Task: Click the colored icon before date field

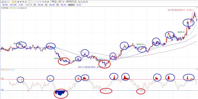Action: (63, 2)
